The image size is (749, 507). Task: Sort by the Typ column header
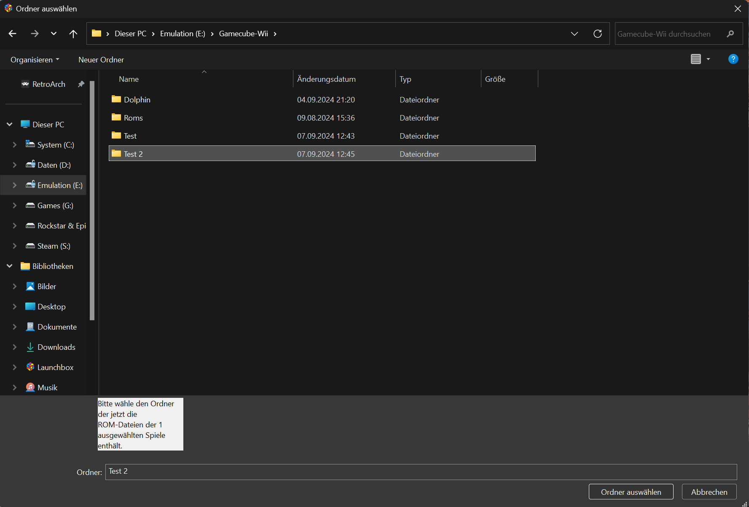click(405, 79)
